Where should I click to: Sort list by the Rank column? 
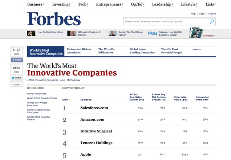click(66, 99)
